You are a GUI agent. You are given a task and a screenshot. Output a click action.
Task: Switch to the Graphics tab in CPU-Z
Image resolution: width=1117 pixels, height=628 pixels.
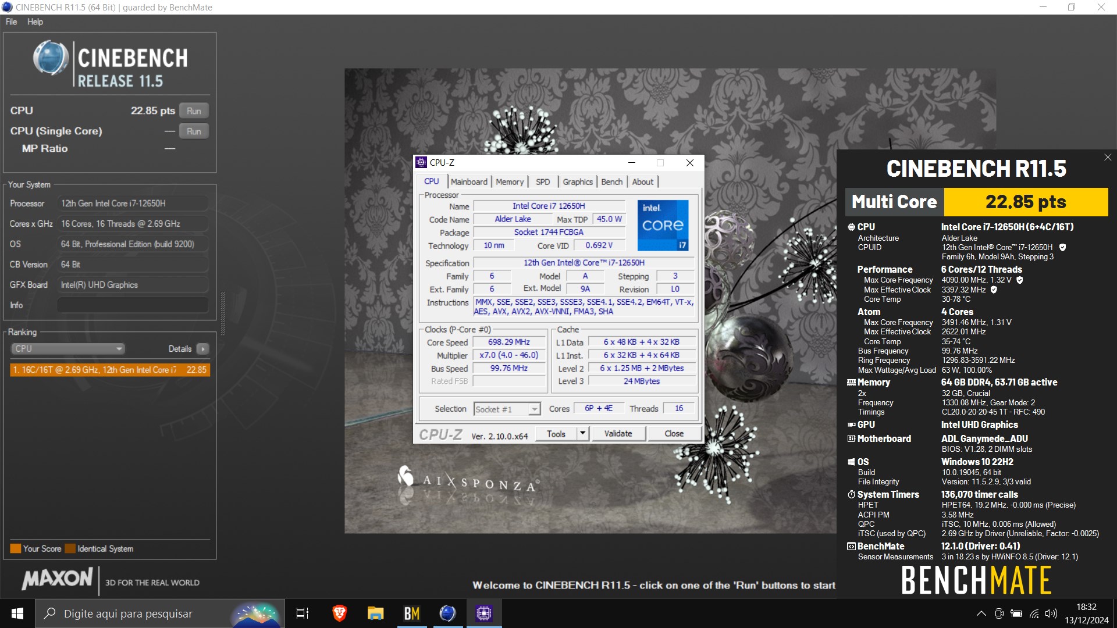[x=578, y=182]
